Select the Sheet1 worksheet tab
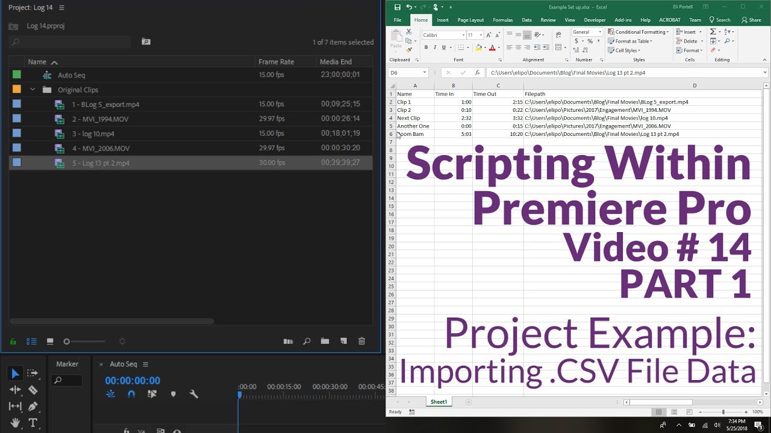This screenshot has height=433, width=771. click(439, 402)
